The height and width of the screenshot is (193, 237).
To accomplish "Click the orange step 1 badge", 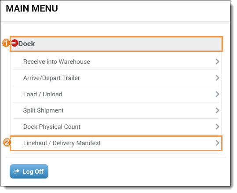I will pos(6,43).
